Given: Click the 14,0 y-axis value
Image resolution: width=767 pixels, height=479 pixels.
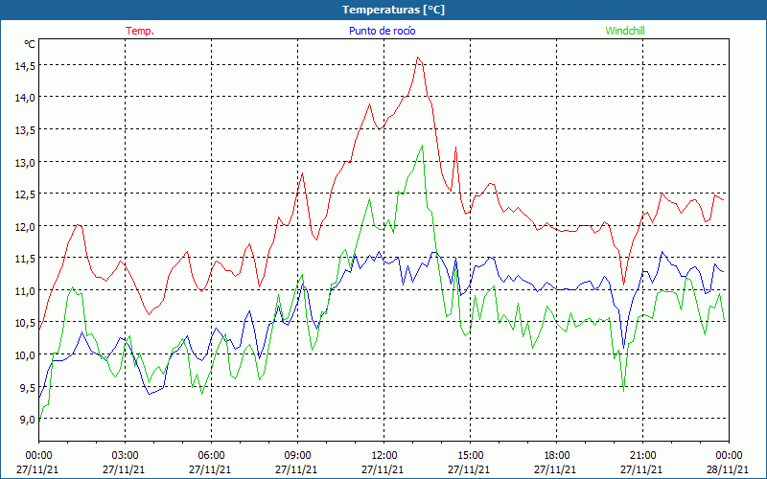Looking at the screenshot, I should pos(25,98).
